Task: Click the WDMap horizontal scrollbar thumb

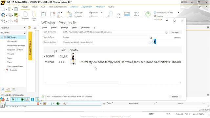Action: 93,83
